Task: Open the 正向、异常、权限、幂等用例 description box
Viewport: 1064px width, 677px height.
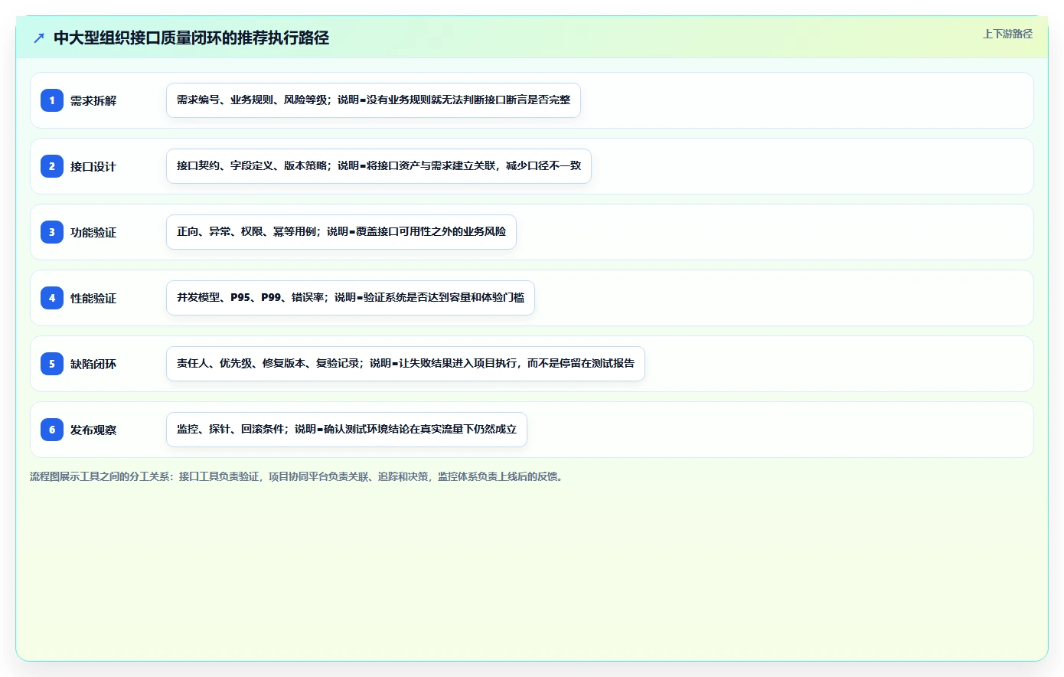Action: (x=341, y=232)
